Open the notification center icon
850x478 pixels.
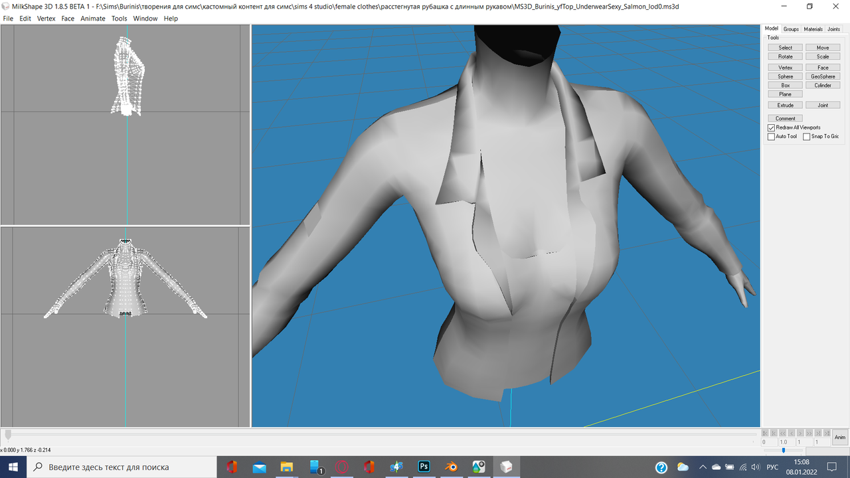(x=832, y=467)
